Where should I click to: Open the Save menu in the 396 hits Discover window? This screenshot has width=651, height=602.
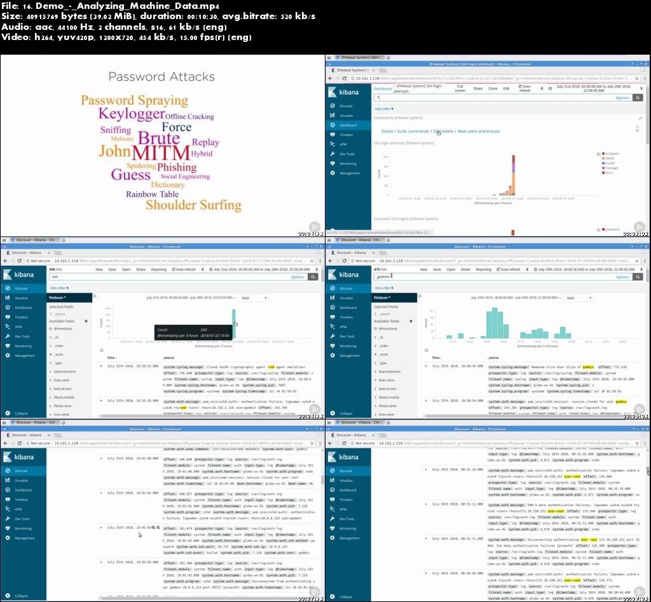[x=112, y=270]
